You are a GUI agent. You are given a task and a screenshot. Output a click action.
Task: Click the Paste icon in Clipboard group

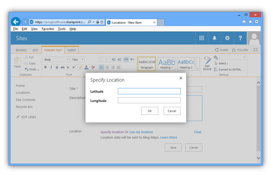[x=17, y=62]
